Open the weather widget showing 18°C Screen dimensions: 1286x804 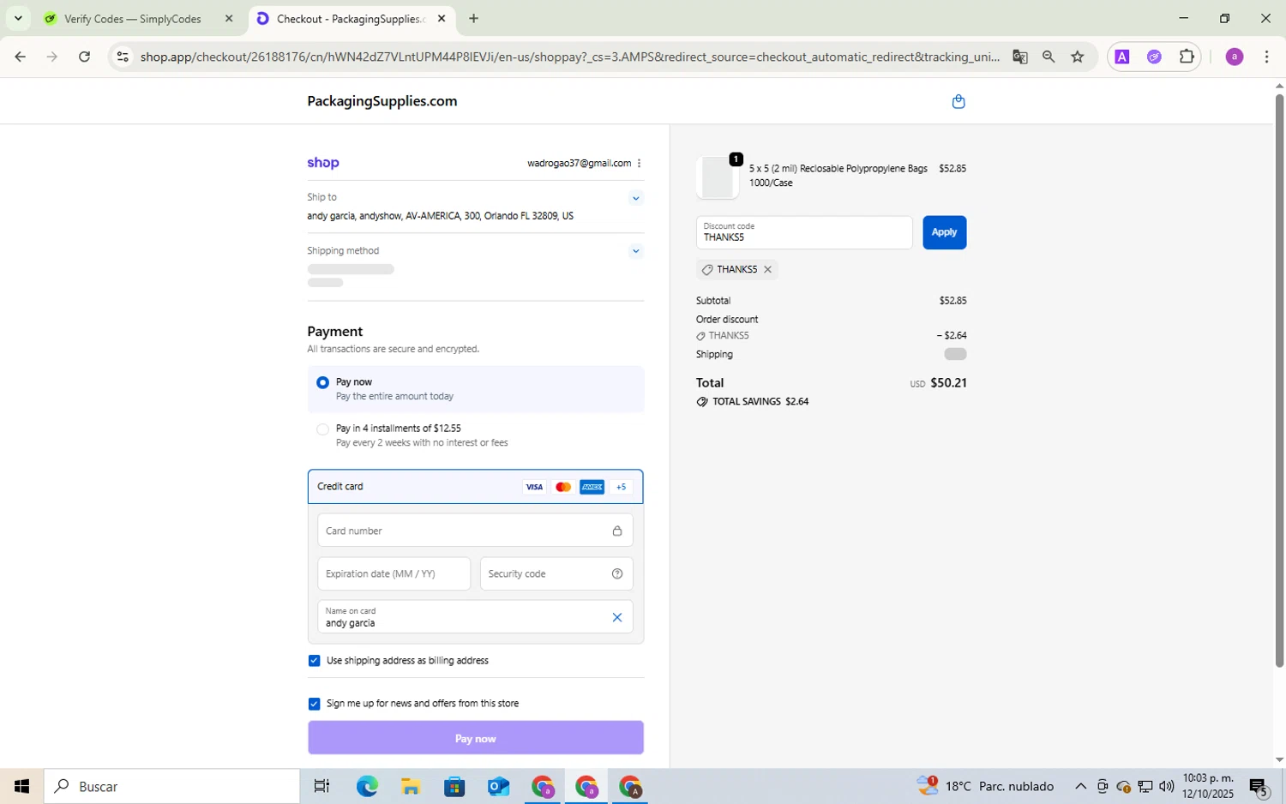985,787
